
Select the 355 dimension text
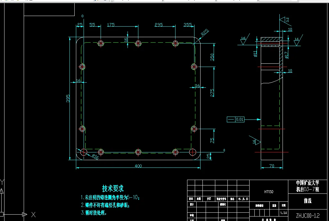pos(188,25)
